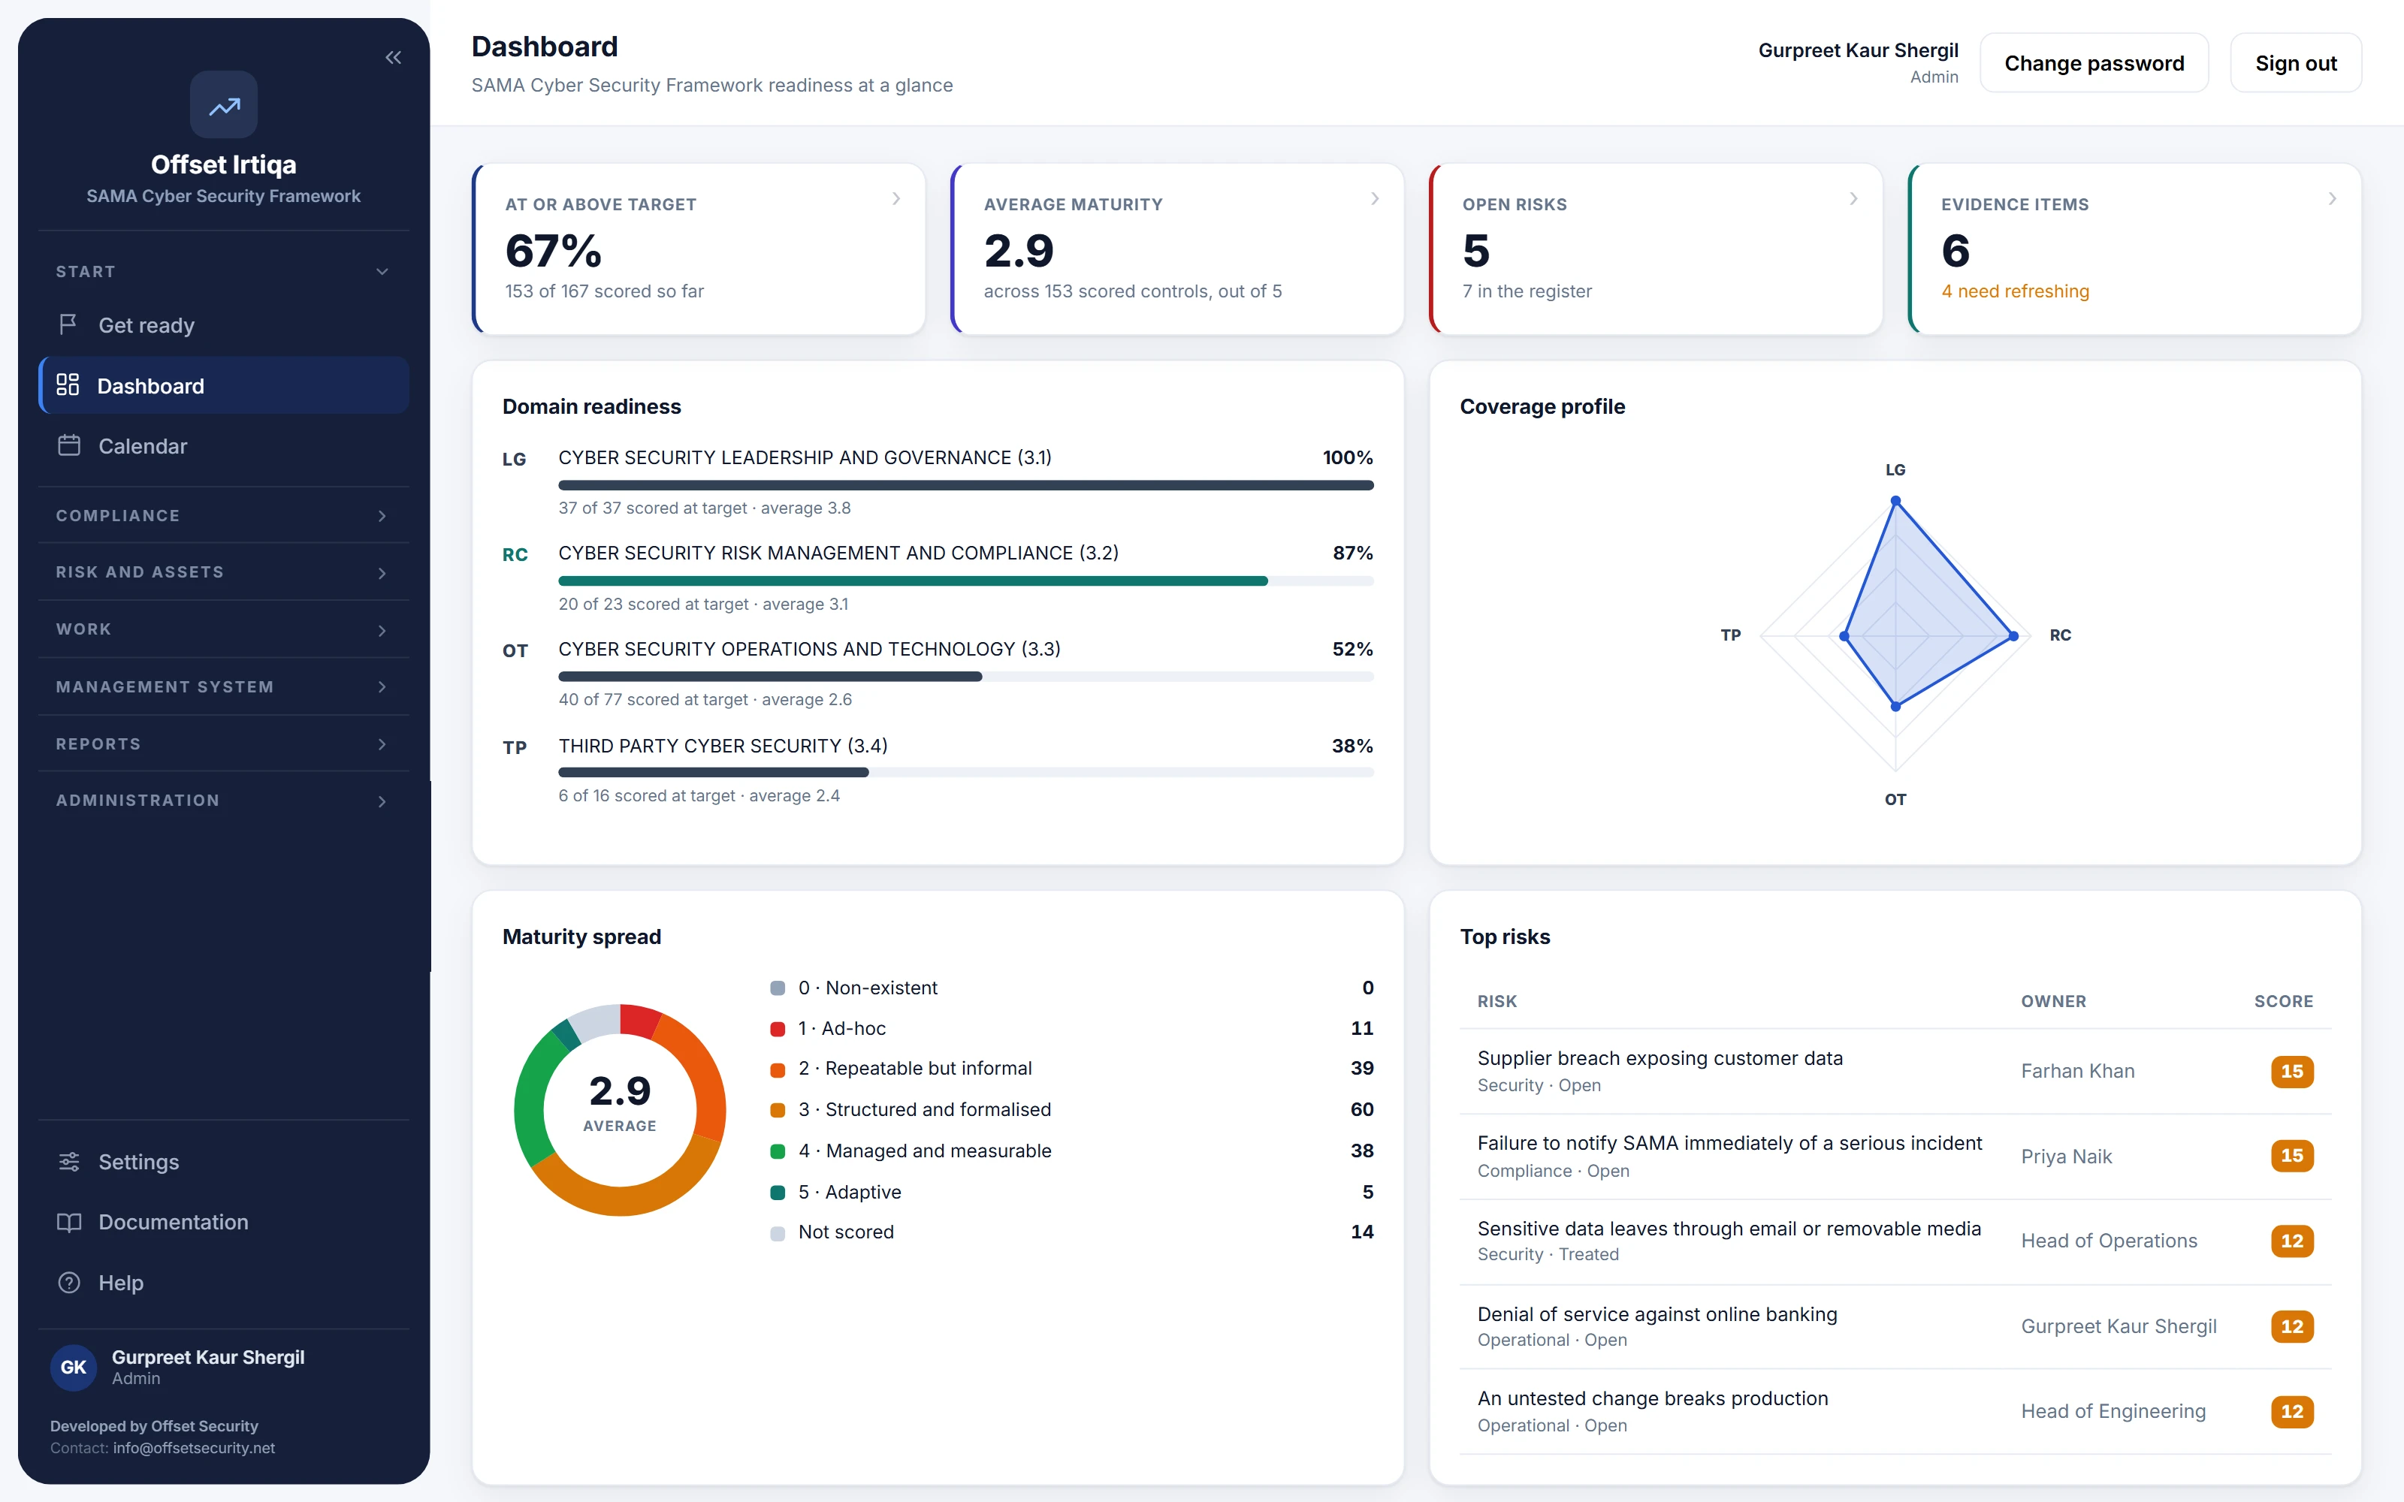Image resolution: width=2404 pixels, height=1502 pixels.
Task: Click Sign out button
Action: pyautogui.click(x=2296, y=62)
